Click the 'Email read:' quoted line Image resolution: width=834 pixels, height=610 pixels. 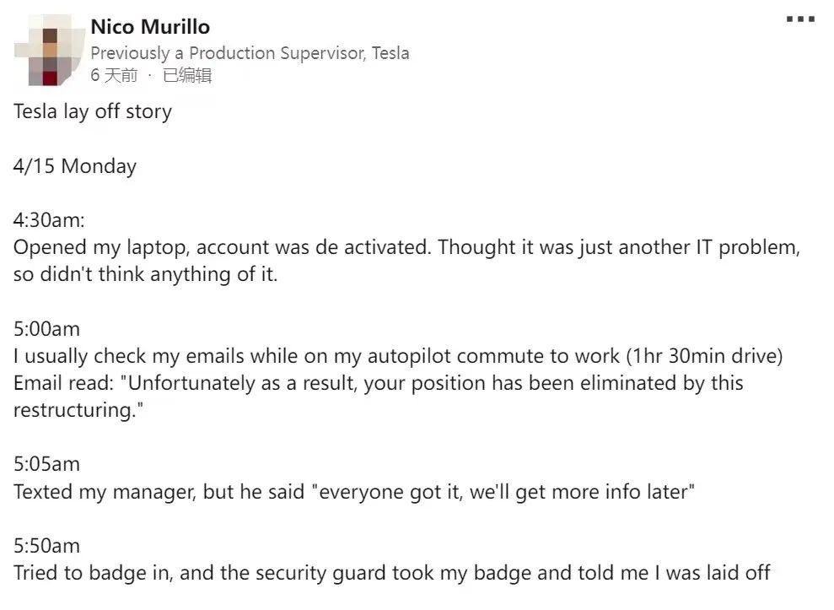click(378, 383)
